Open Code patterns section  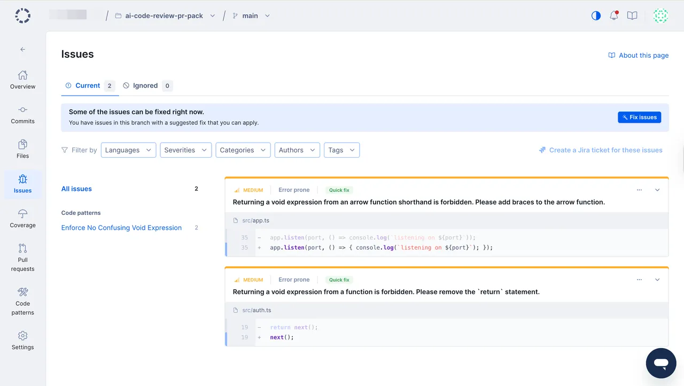[22, 301]
